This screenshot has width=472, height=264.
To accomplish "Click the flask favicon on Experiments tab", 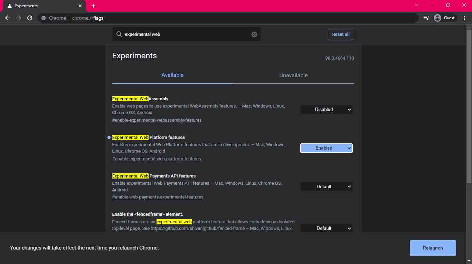I will [9, 6].
